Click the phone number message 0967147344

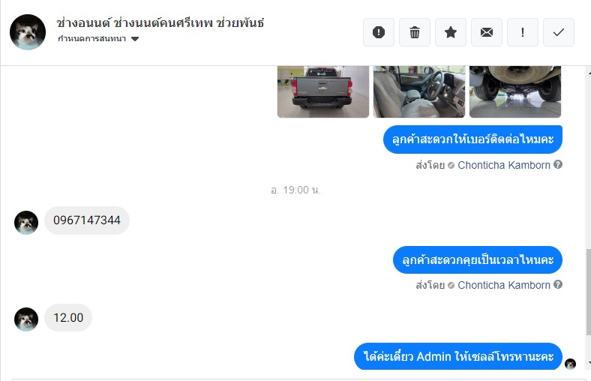click(x=87, y=220)
